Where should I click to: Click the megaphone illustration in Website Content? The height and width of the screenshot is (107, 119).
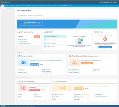62,88
